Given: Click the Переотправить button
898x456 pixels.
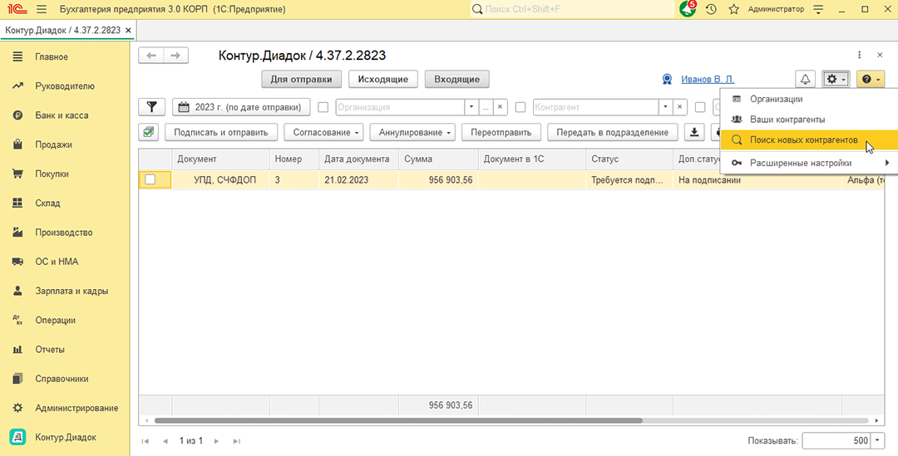Looking at the screenshot, I should pyautogui.click(x=501, y=132).
